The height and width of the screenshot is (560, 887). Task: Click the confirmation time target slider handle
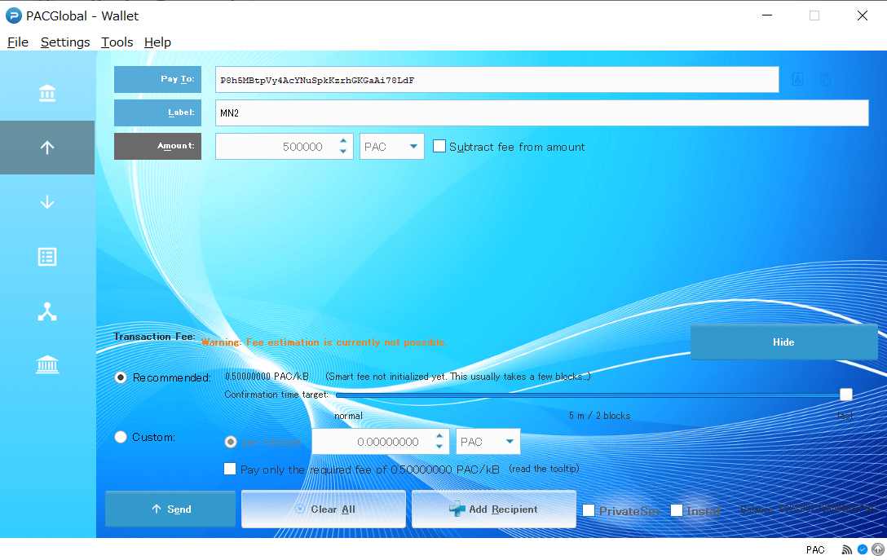coord(846,395)
